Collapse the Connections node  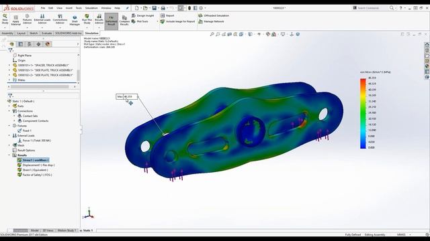point(9,111)
